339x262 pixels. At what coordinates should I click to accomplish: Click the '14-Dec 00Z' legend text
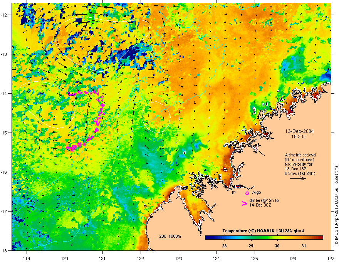(260, 205)
